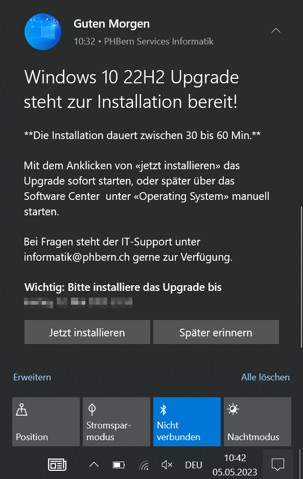Click the battery status tray icon

[119, 465]
